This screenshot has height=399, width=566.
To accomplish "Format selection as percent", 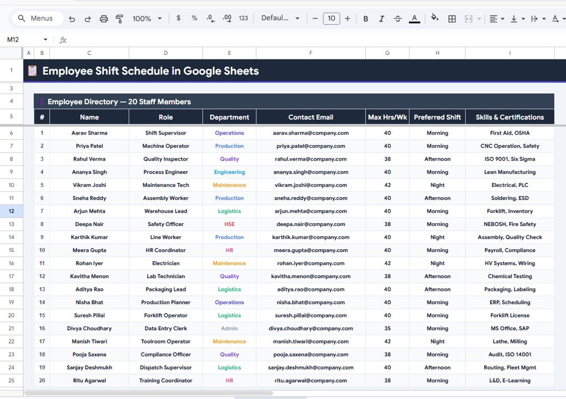I will click(194, 18).
